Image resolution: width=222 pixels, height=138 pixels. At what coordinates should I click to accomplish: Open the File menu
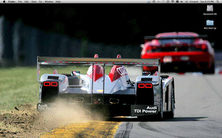pos(20,2)
